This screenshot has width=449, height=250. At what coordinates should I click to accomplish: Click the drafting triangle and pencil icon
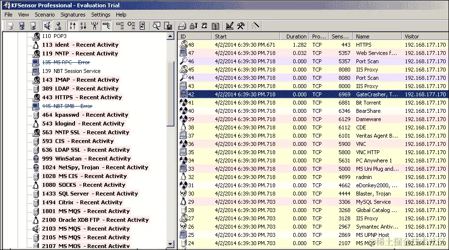point(230,26)
